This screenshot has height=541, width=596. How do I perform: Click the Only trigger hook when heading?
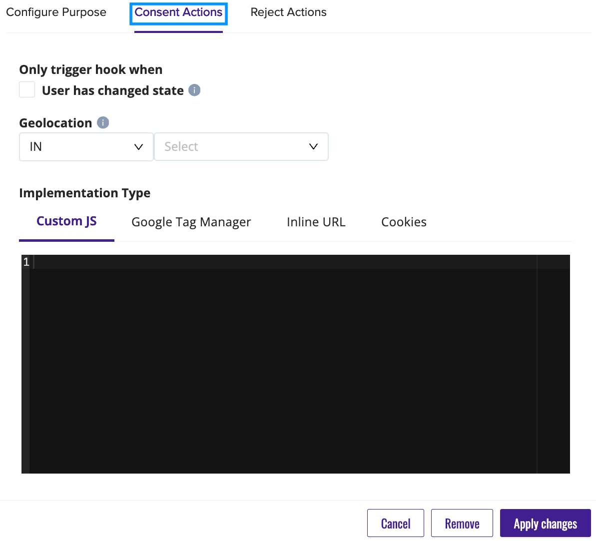point(91,69)
